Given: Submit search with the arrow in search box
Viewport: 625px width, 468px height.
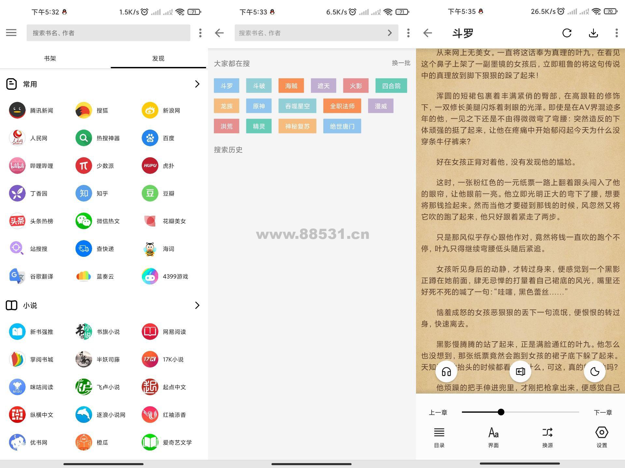Looking at the screenshot, I should [x=390, y=33].
